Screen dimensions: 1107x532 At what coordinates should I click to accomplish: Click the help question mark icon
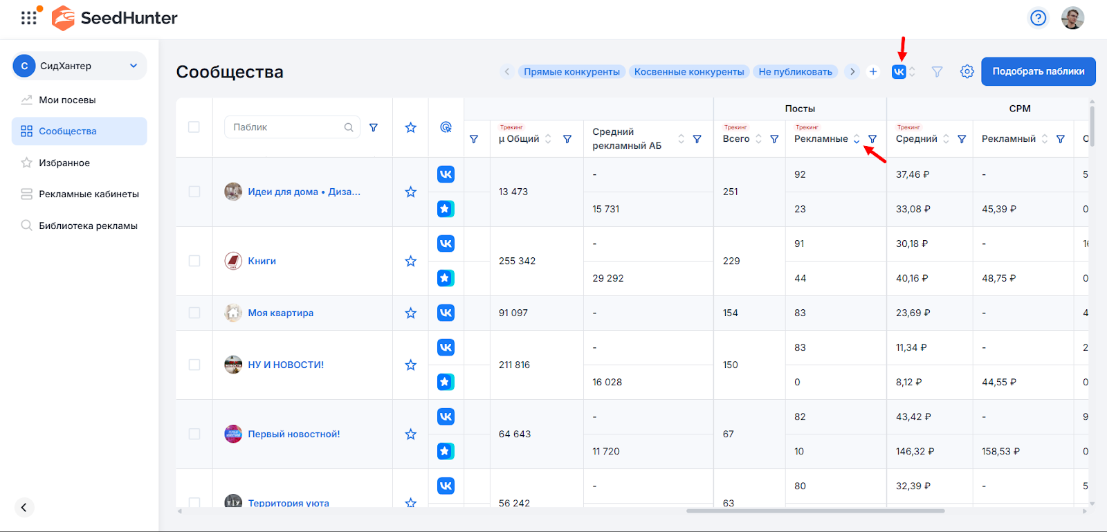(x=1038, y=18)
